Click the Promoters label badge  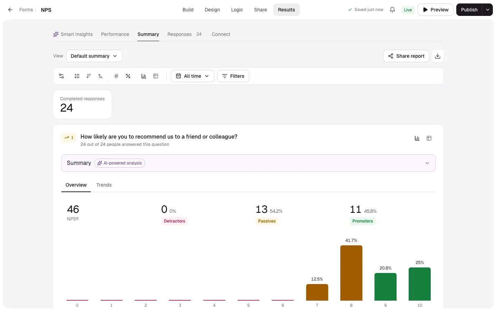pyautogui.click(x=363, y=221)
